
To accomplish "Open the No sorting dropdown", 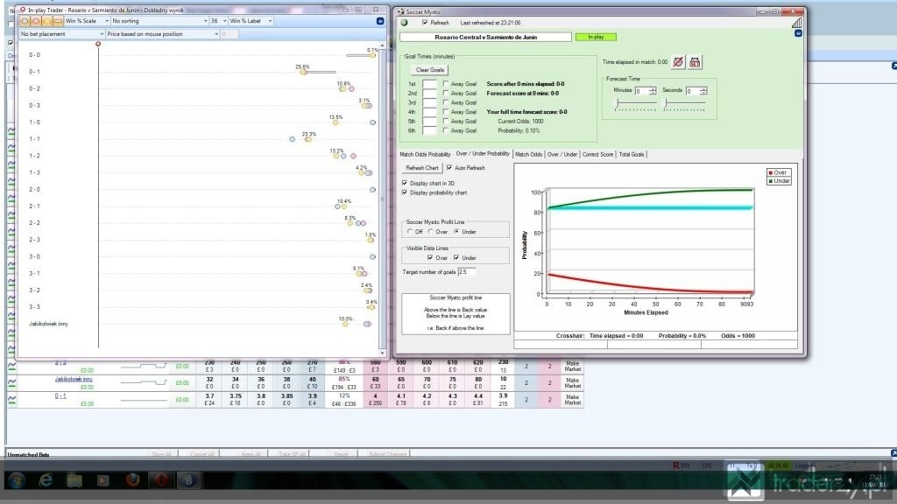I will 159,21.
